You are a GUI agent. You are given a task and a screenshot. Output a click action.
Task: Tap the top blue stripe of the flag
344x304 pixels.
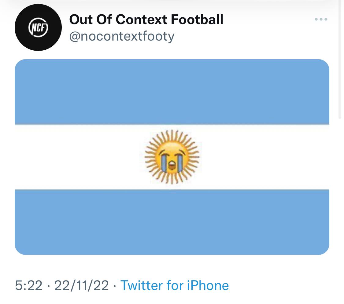172,91
